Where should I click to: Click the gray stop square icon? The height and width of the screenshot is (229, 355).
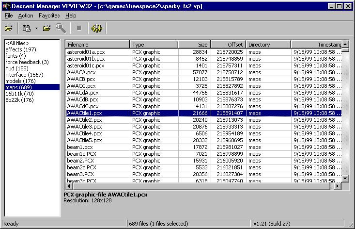tap(79, 29)
